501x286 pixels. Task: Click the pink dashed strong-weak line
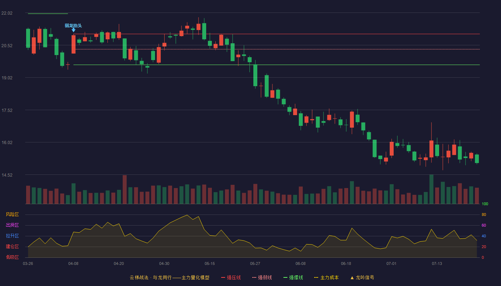tap(277, 49)
